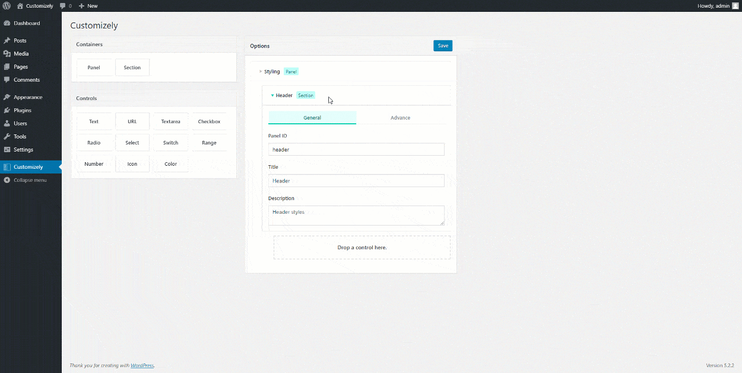The height and width of the screenshot is (373, 742).
Task: Click the Description textarea
Action: click(x=356, y=216)
